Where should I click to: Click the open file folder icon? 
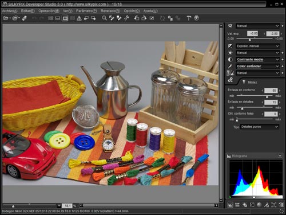(x=6, y=18)
